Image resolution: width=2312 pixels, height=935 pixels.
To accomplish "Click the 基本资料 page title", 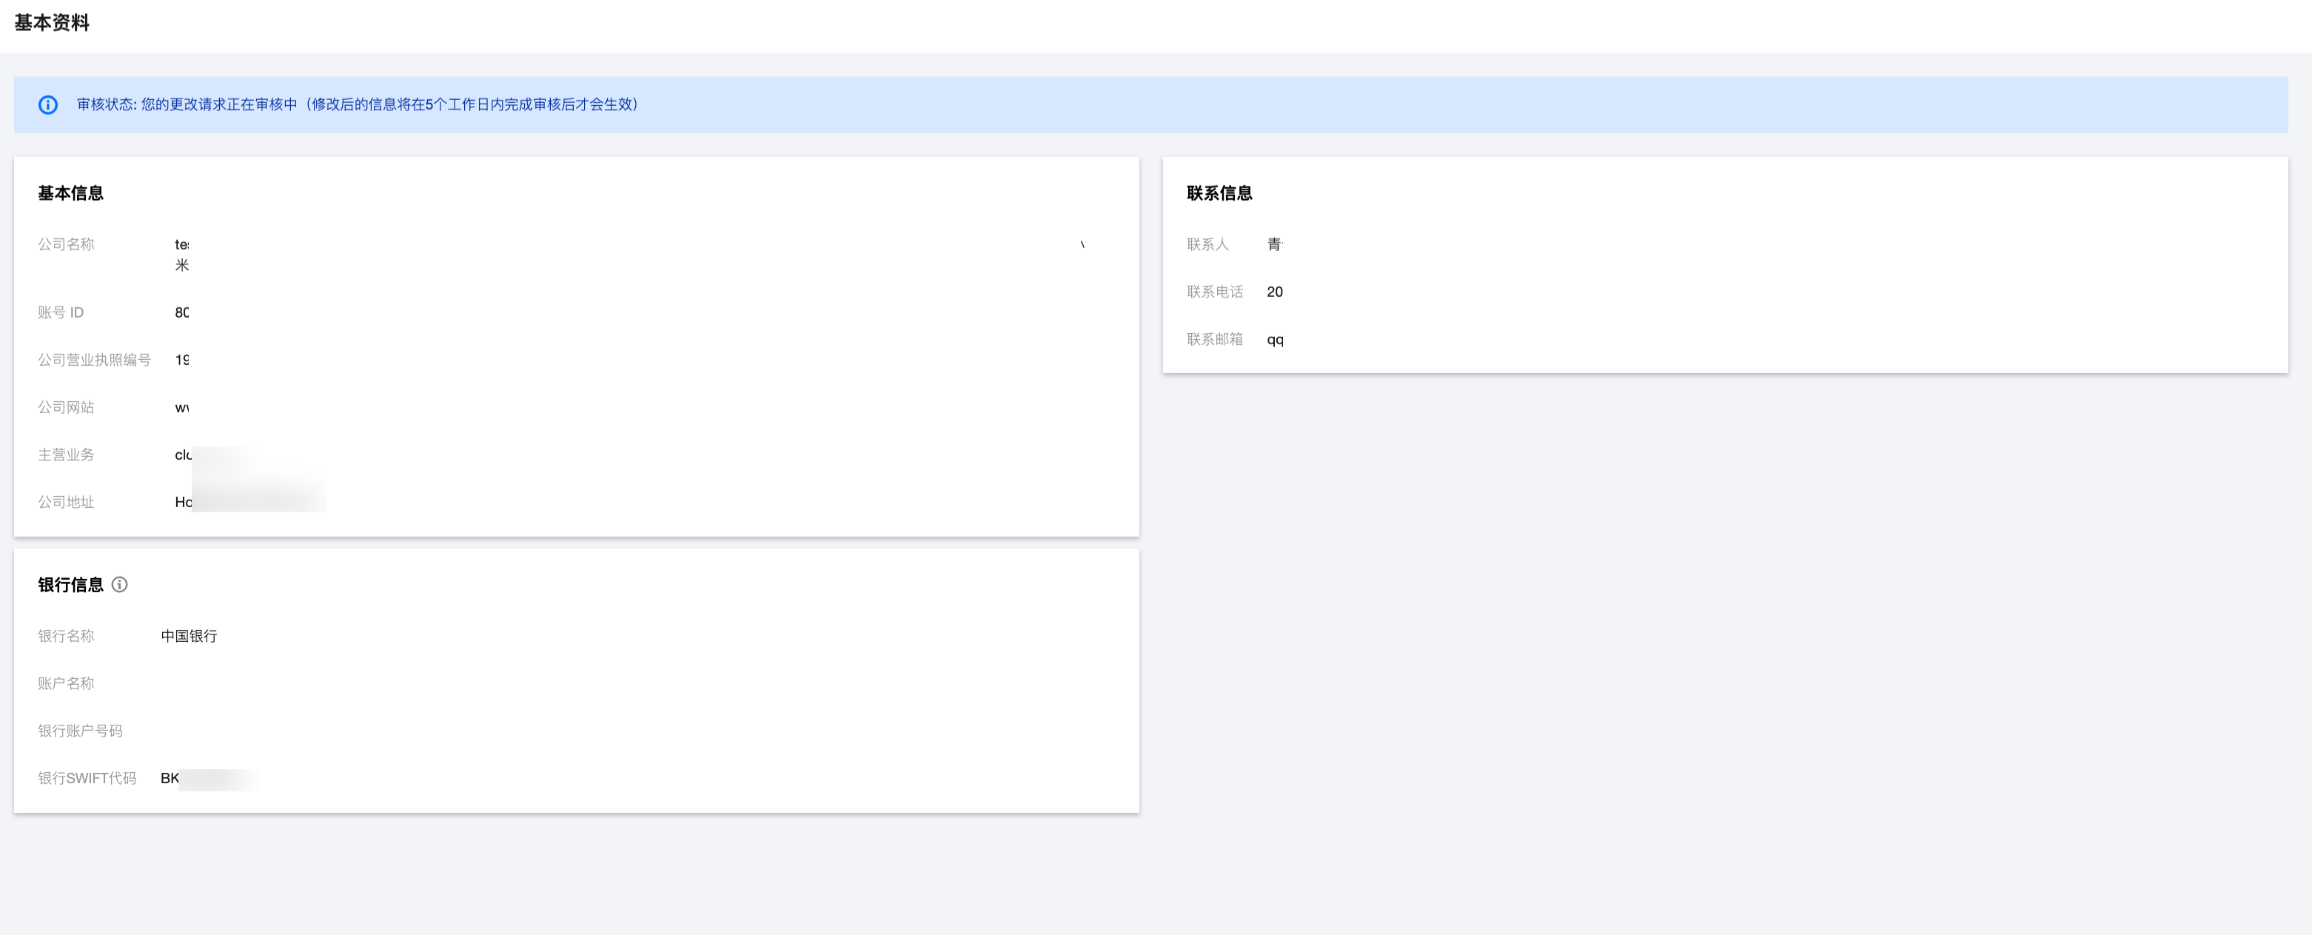I will (52, 24).
